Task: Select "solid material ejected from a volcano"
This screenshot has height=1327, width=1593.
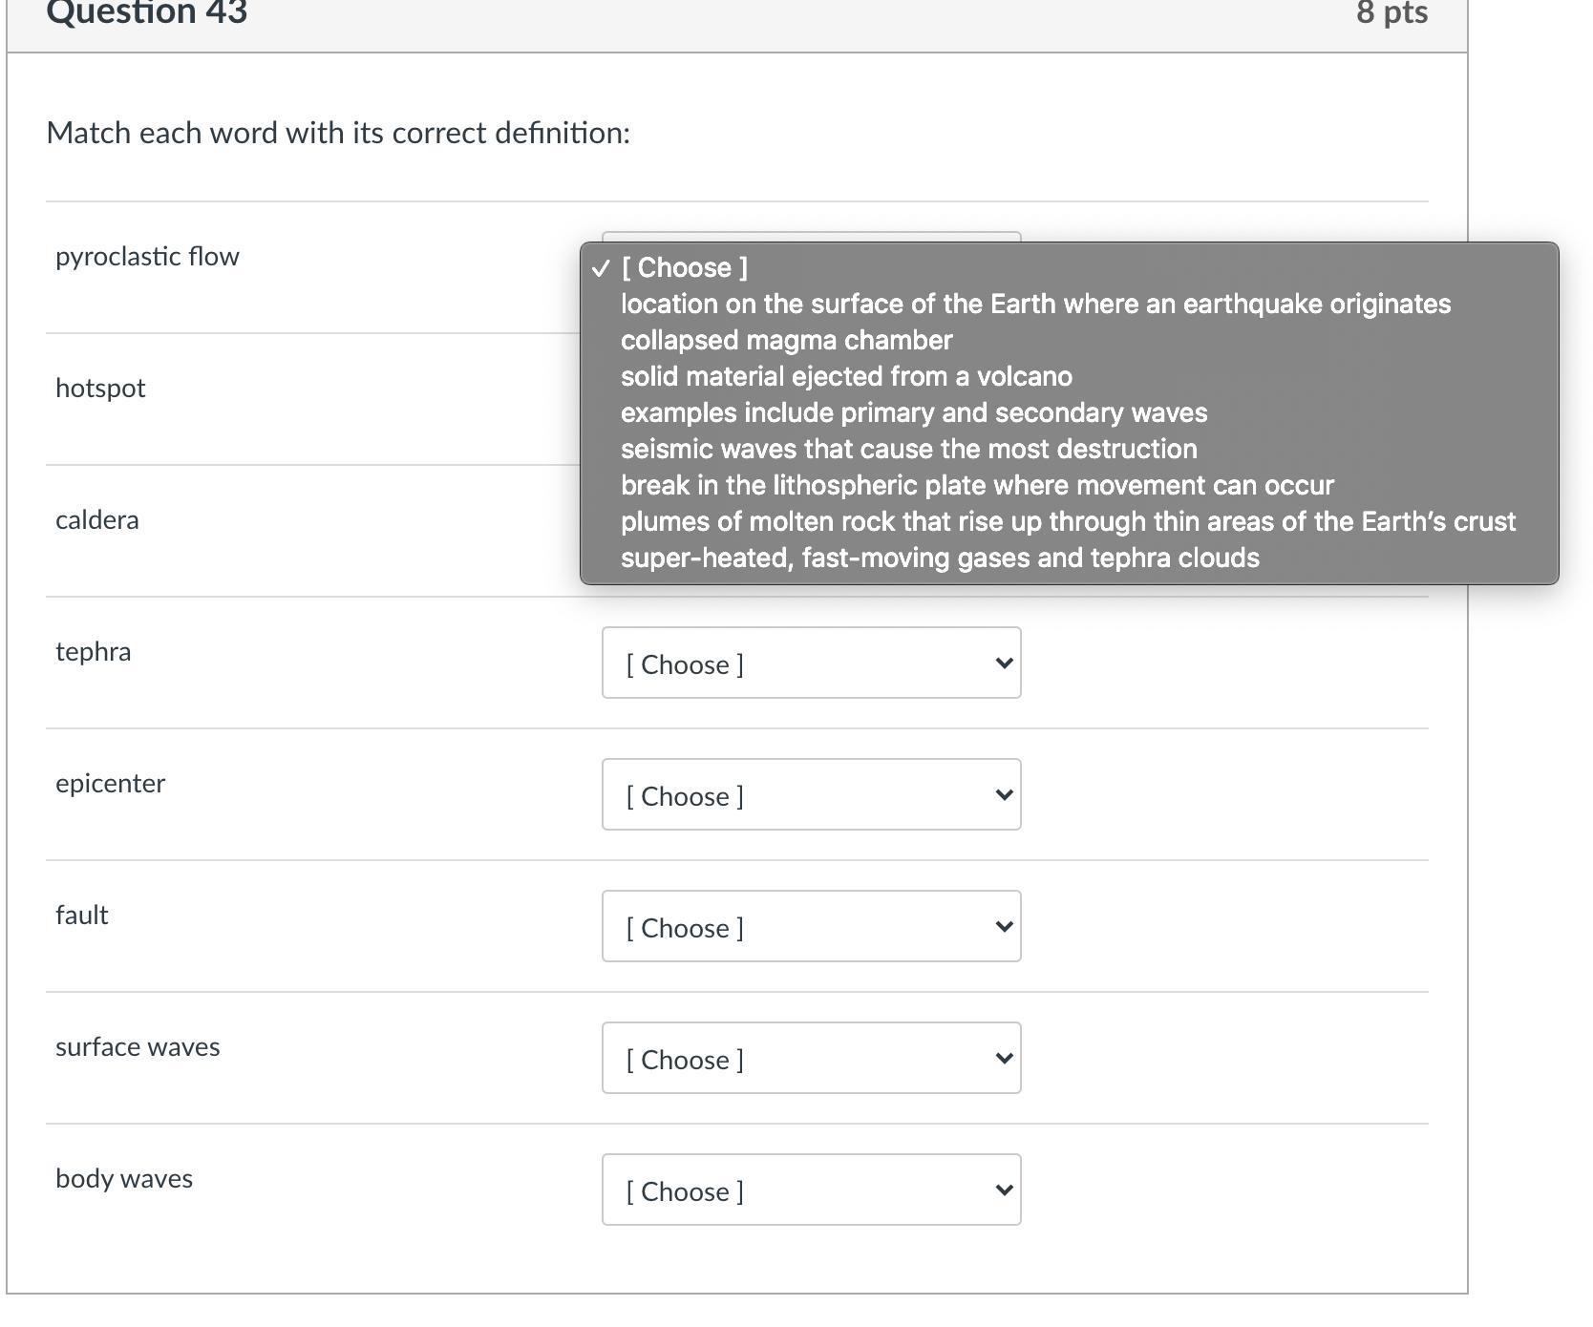Action: [x=846, y=377]
